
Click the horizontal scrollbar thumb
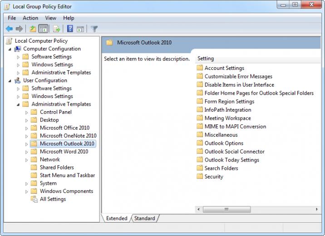[x=227, y=209]
